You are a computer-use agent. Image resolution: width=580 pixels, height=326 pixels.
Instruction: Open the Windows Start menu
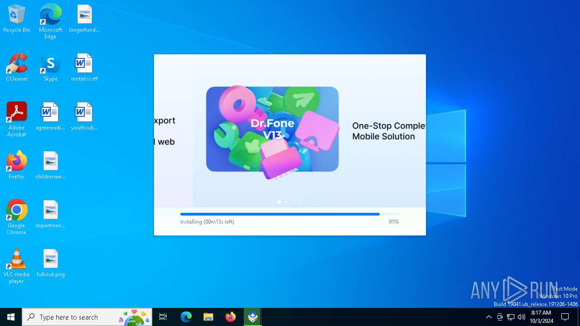[x=11, y=317]
